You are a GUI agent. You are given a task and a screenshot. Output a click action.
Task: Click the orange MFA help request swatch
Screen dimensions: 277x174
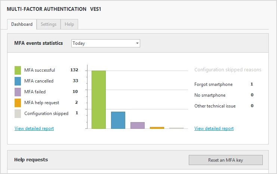(x=18, y=103)
